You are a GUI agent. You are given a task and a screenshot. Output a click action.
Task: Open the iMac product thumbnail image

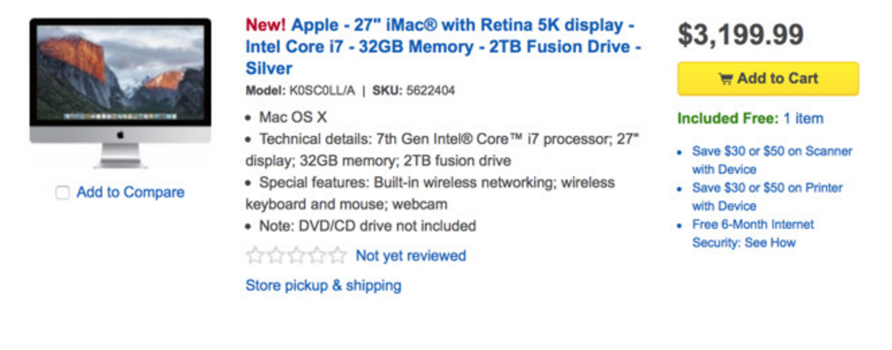click(120, 94)
